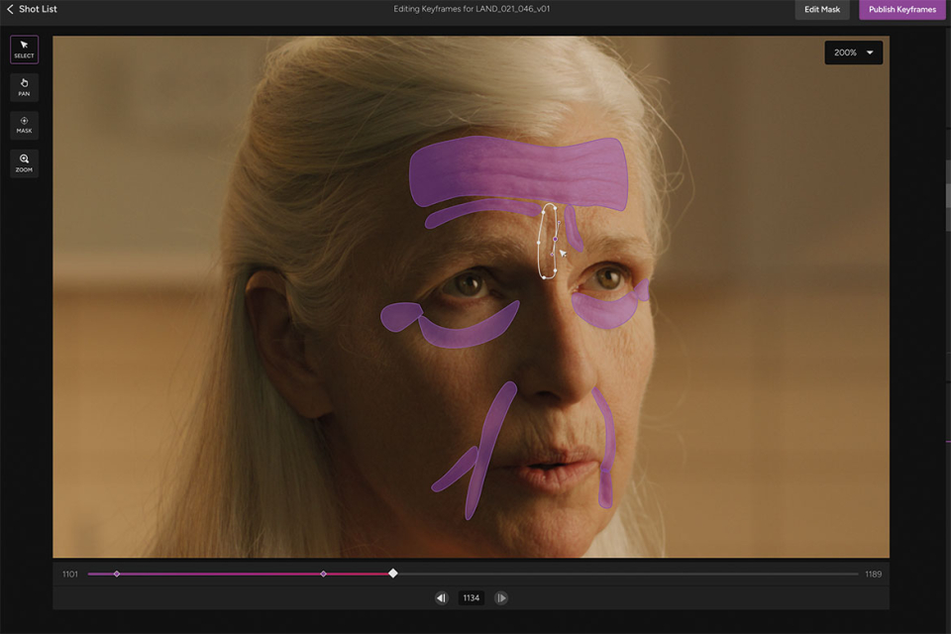The image size is (951, 634).
Task: Step to the next frame
Action: 501,598
